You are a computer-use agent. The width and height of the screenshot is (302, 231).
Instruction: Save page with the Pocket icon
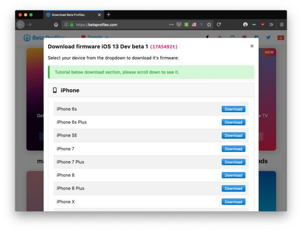179,25
